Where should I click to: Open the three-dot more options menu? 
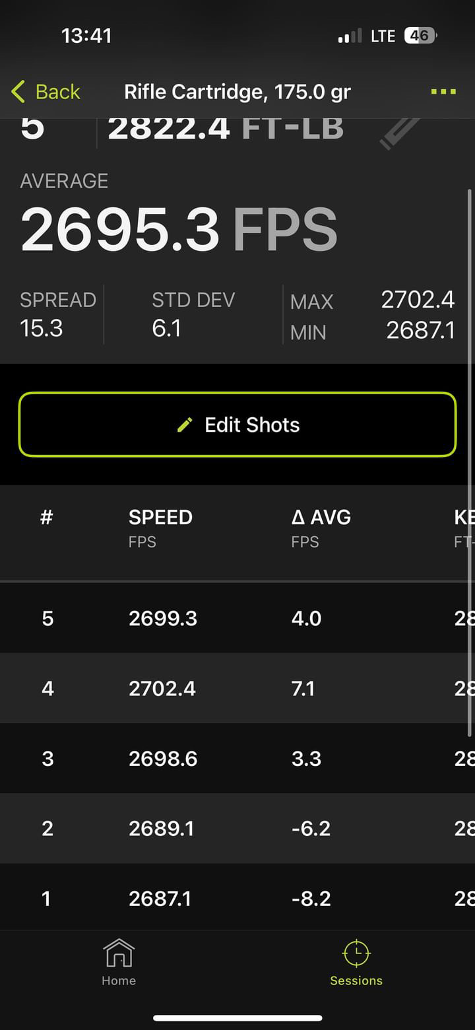click(x=443, y=92)
